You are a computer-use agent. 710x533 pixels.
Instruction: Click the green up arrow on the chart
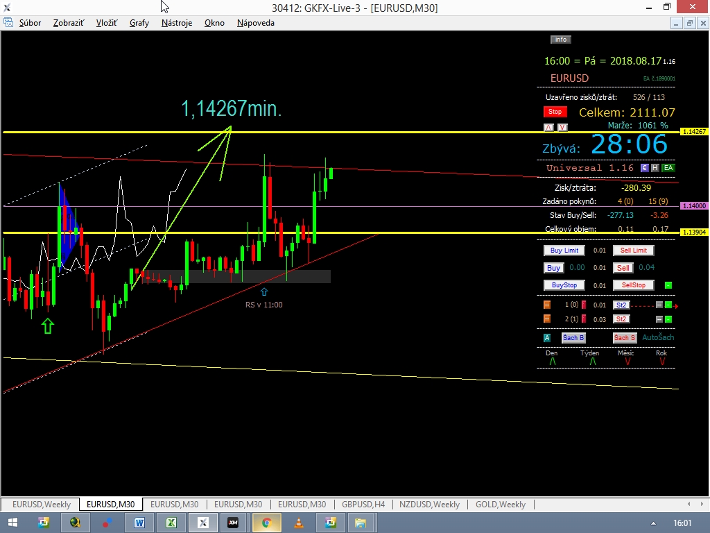coord(48,326)
